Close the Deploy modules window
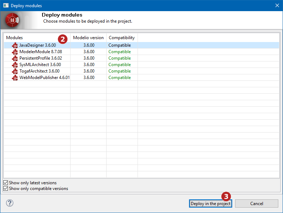Image resolution: width=283 pixels, height=213 pixels. 277,5
